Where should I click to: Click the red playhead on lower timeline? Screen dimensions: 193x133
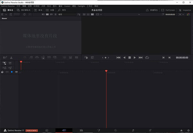pyautogui.click(x=106, y=71)
